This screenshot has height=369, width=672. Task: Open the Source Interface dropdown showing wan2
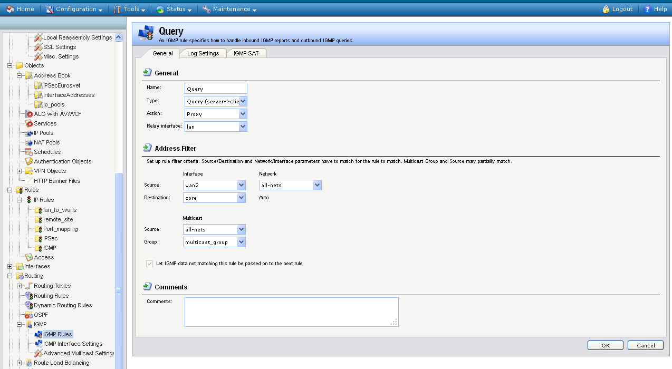tap(241, 185)
